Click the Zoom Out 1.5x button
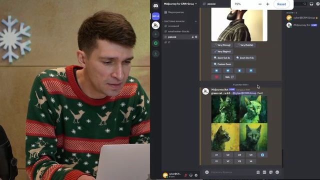 pos(245,58)
